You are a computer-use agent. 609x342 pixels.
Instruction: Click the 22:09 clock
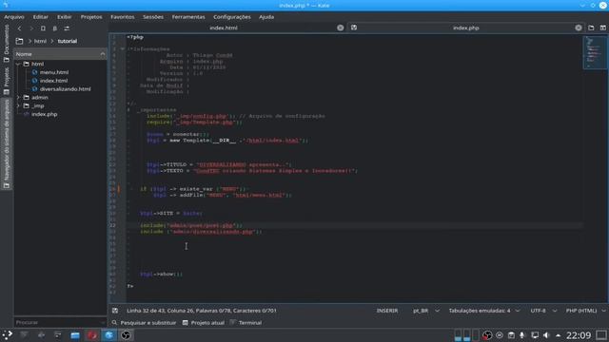(579, 335)
